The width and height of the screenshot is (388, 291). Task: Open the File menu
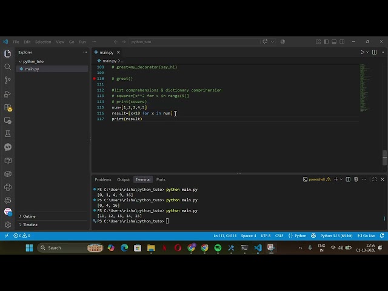16,42
